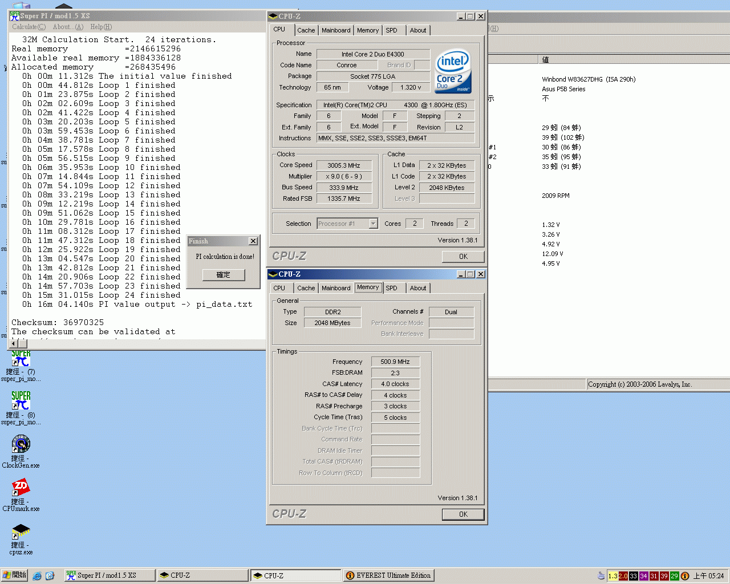Image resolution: width=730 pixels, height=584 pixels.
Task: Click the red 2.0 tray indicator
Action: click(x=623, y=576)
